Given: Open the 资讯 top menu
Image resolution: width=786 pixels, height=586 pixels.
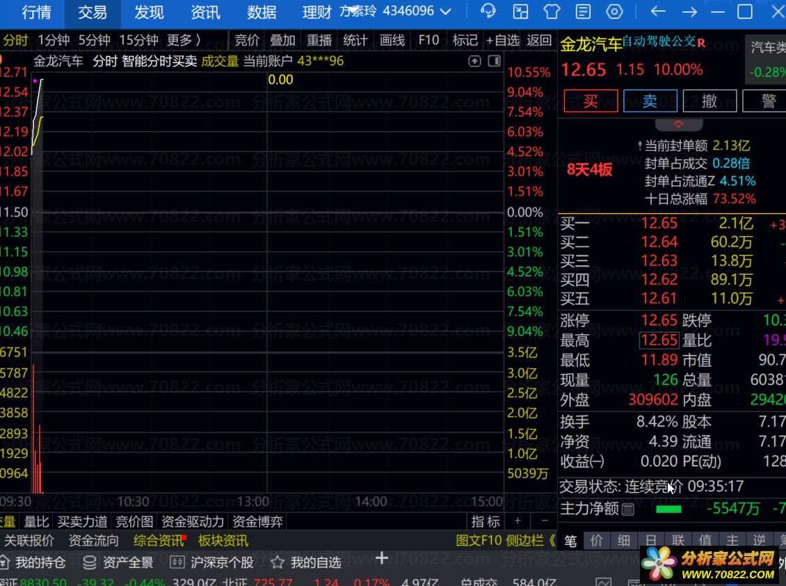Looking at the screenshot, I should coord(205,12).
